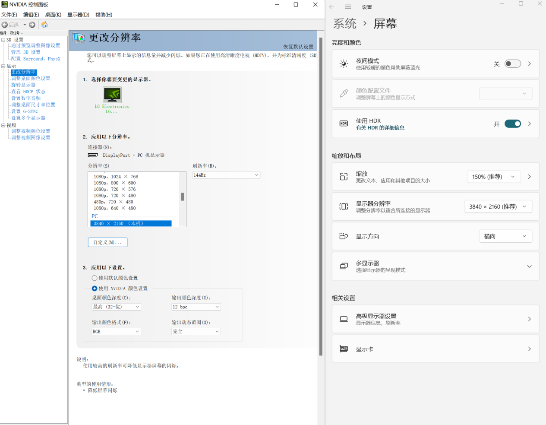Screen dimensions: 546x425
Task: Open the 帮助(H) menu
Action: tap(104, 15)
